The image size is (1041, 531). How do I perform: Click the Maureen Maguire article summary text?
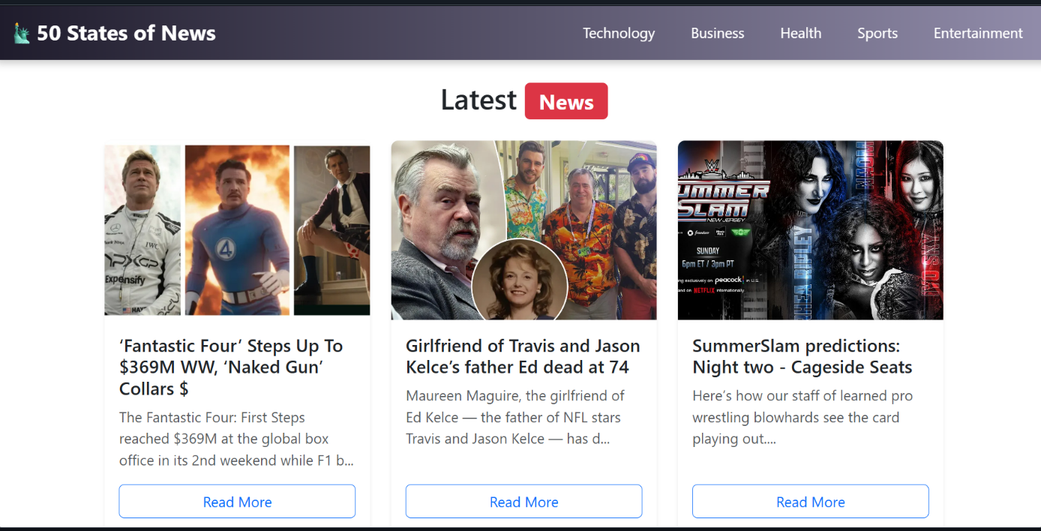pos(515,417)
